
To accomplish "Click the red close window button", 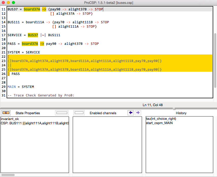I will [3, 3].
